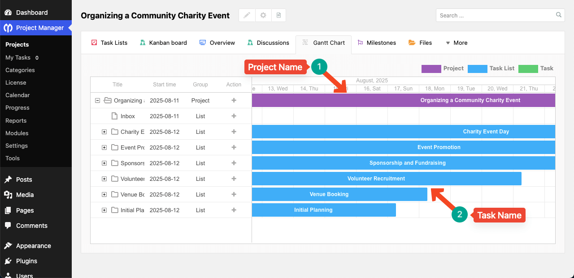Image resolution: width=574 pixels, height=278 pixels.
Task: Click the purple project Gantt bar
Action: 404,100
